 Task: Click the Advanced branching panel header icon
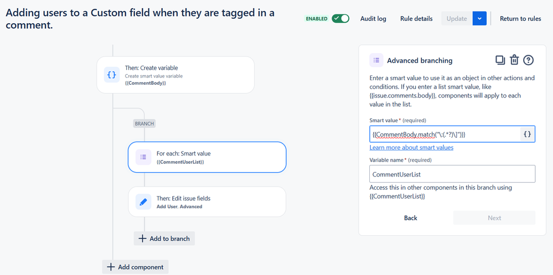[376, 60]
